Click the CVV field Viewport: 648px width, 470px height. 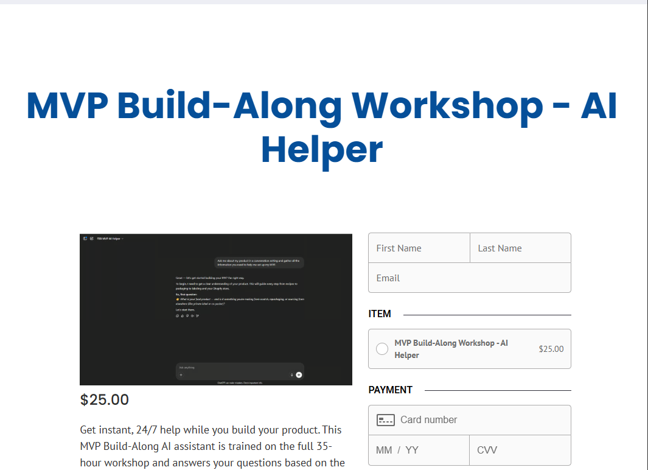point(520,450)
